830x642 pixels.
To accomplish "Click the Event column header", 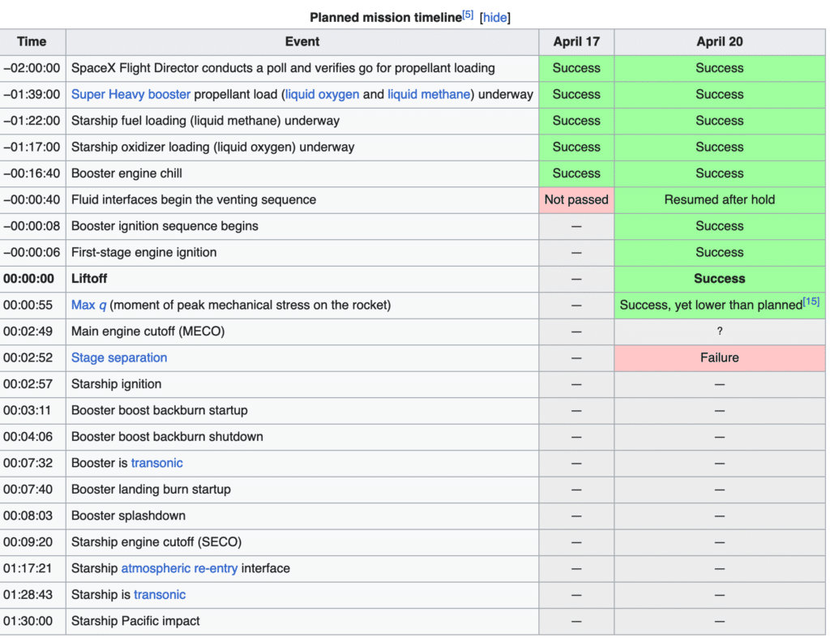I will [302, 41].
